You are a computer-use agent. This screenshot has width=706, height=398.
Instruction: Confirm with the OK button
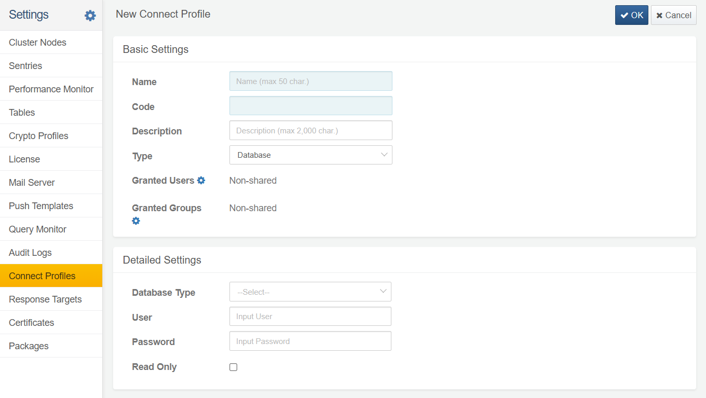click(632, 15)
